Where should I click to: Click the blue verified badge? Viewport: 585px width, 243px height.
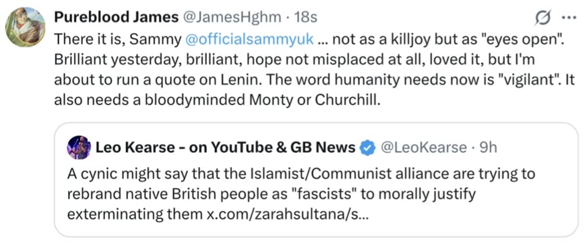pyautogui.click(x=367, y=148)
